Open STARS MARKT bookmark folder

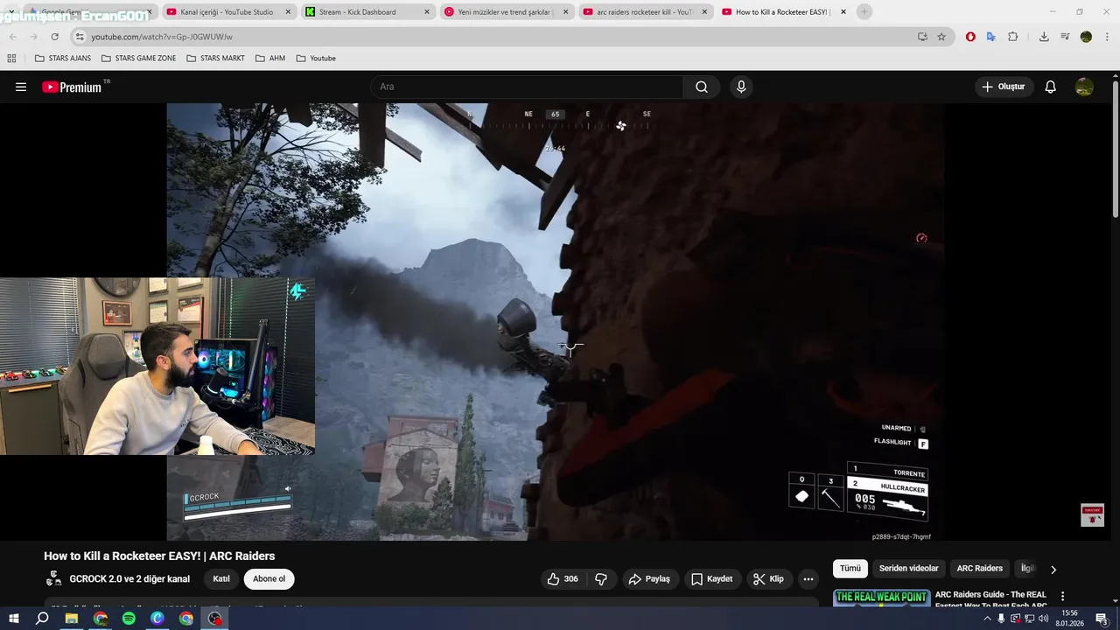pyautogui.click(x=215, y=58)
